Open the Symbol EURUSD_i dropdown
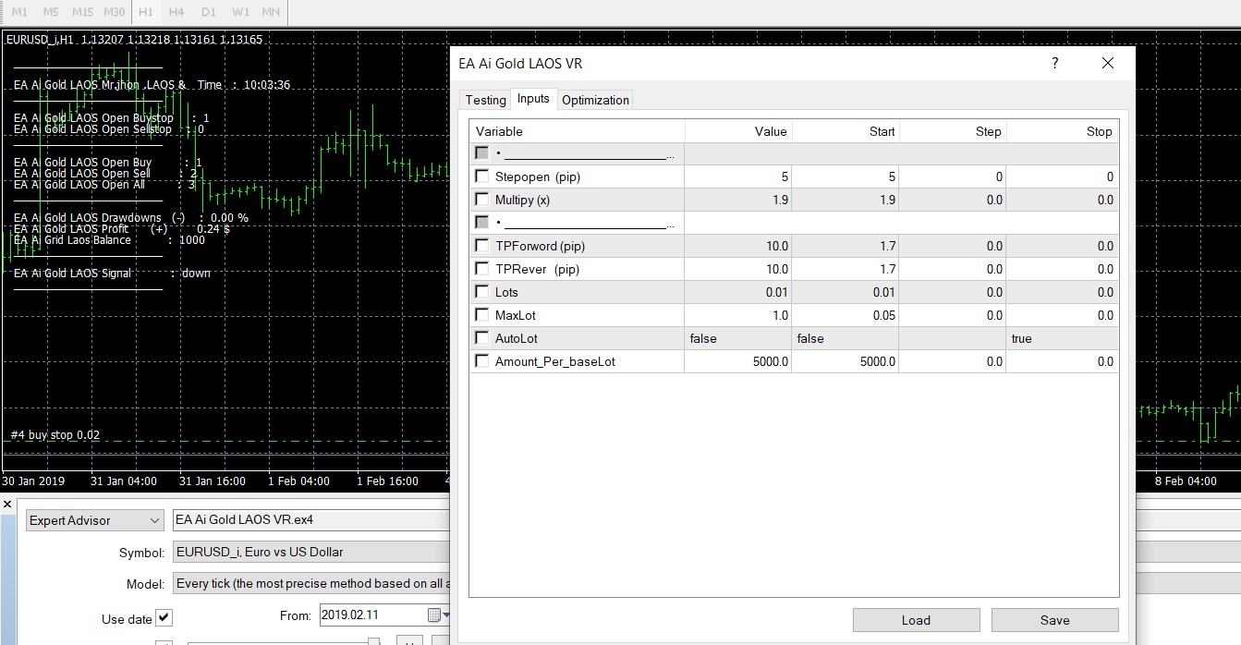 click(x=310, y=552)
